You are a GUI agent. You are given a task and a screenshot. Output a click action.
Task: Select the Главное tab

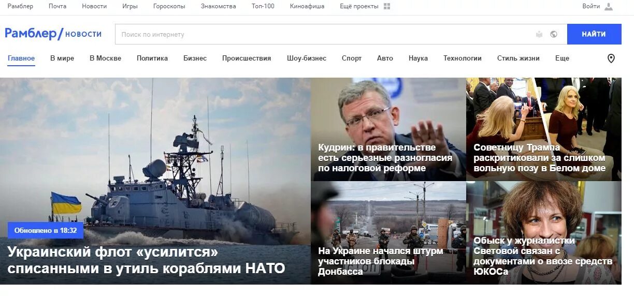click(21, 58)
